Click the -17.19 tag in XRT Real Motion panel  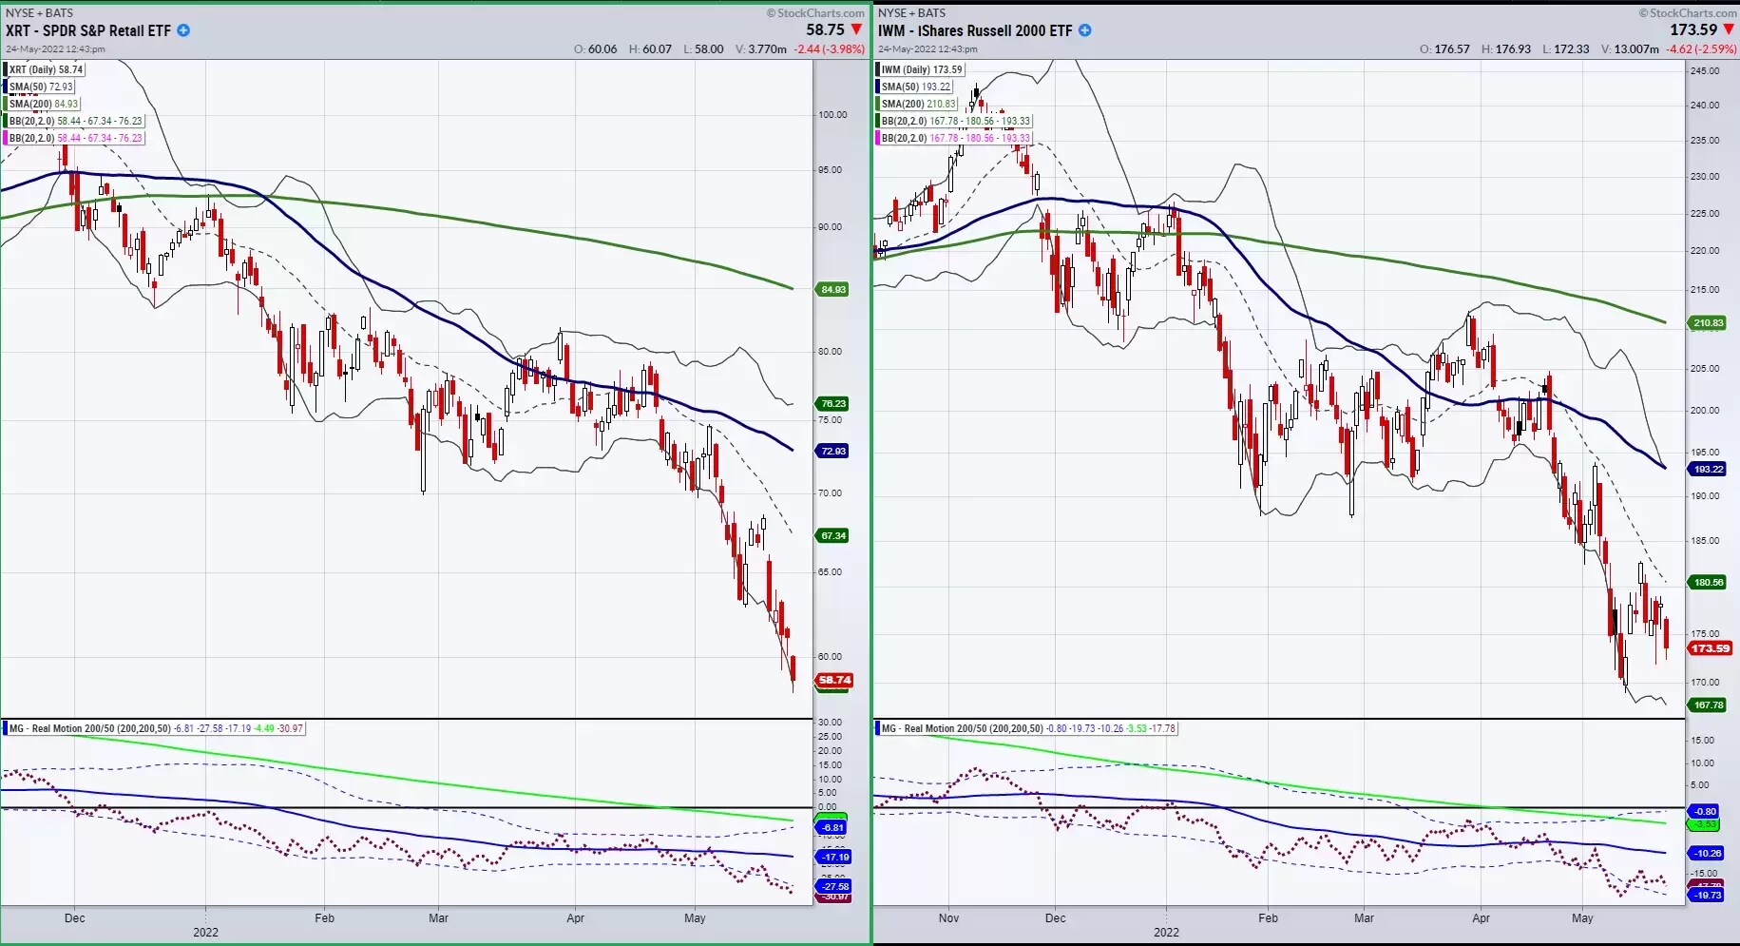coord(833,857)
